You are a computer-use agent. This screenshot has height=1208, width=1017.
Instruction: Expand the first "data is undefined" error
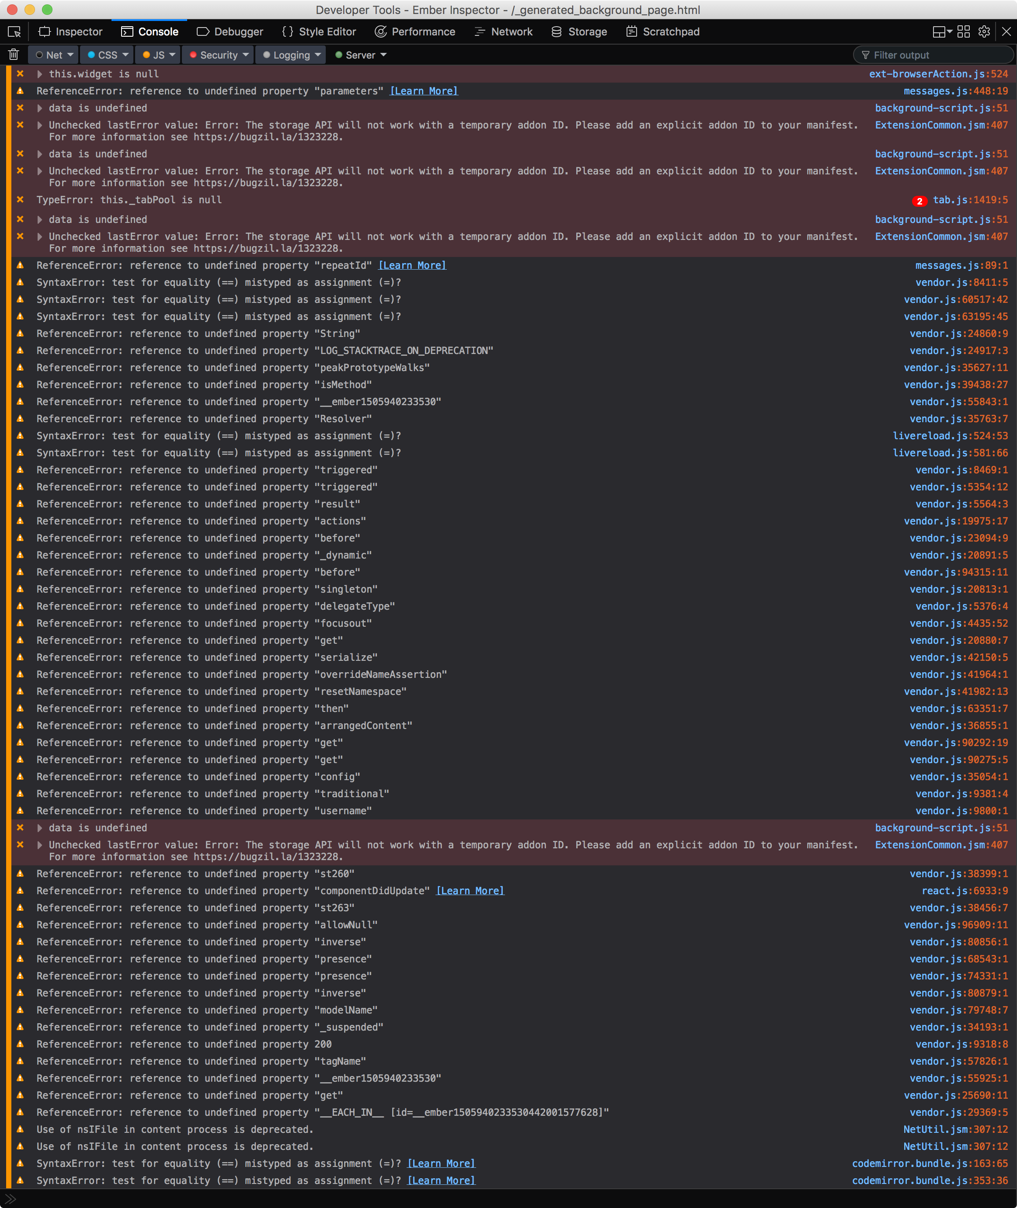[x=39, y=108]
